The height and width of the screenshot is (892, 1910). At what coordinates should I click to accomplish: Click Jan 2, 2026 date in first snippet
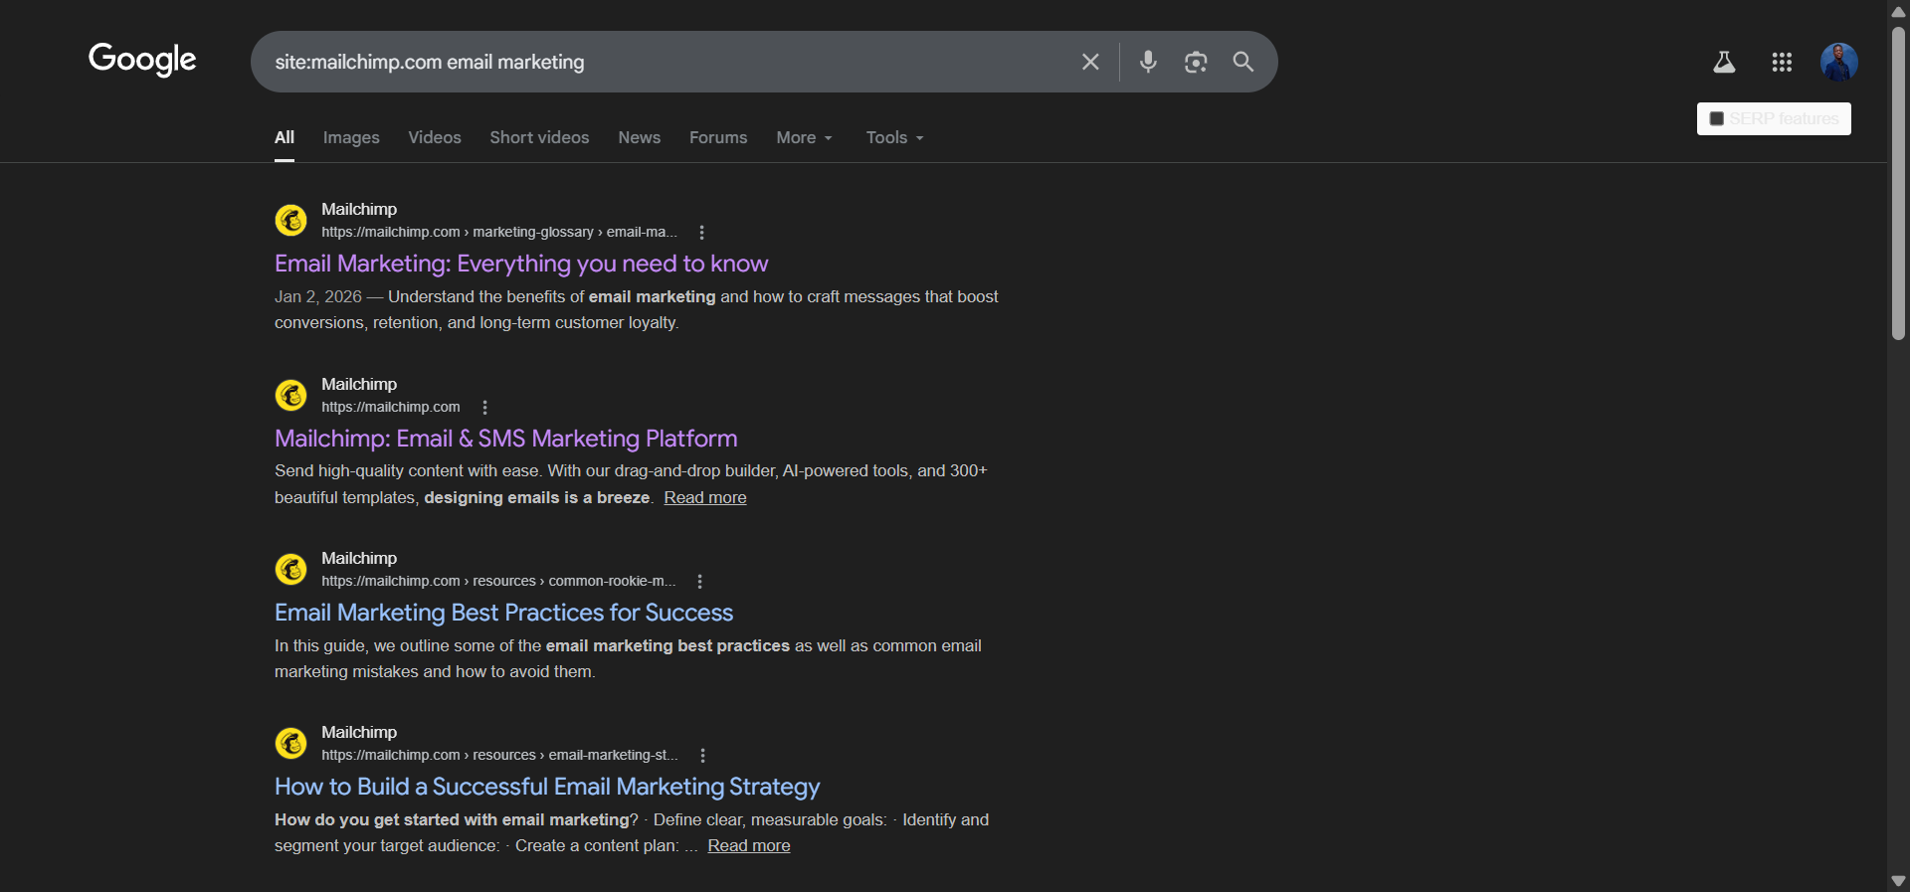click(318, 296)
